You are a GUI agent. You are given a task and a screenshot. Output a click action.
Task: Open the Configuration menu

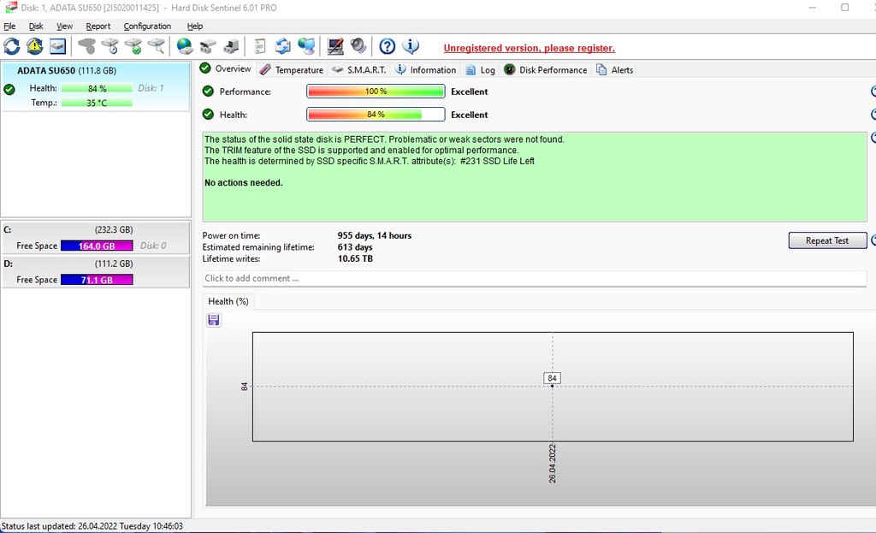(147, 27)
